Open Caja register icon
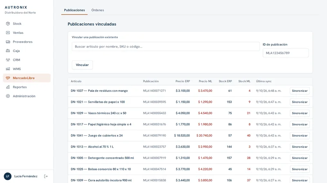This screenshot has width=327, height=183. [x=8, y=51]
